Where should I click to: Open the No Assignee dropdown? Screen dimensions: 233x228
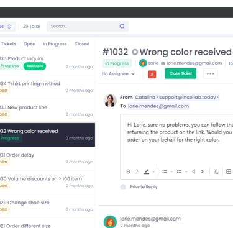(118, 73)
